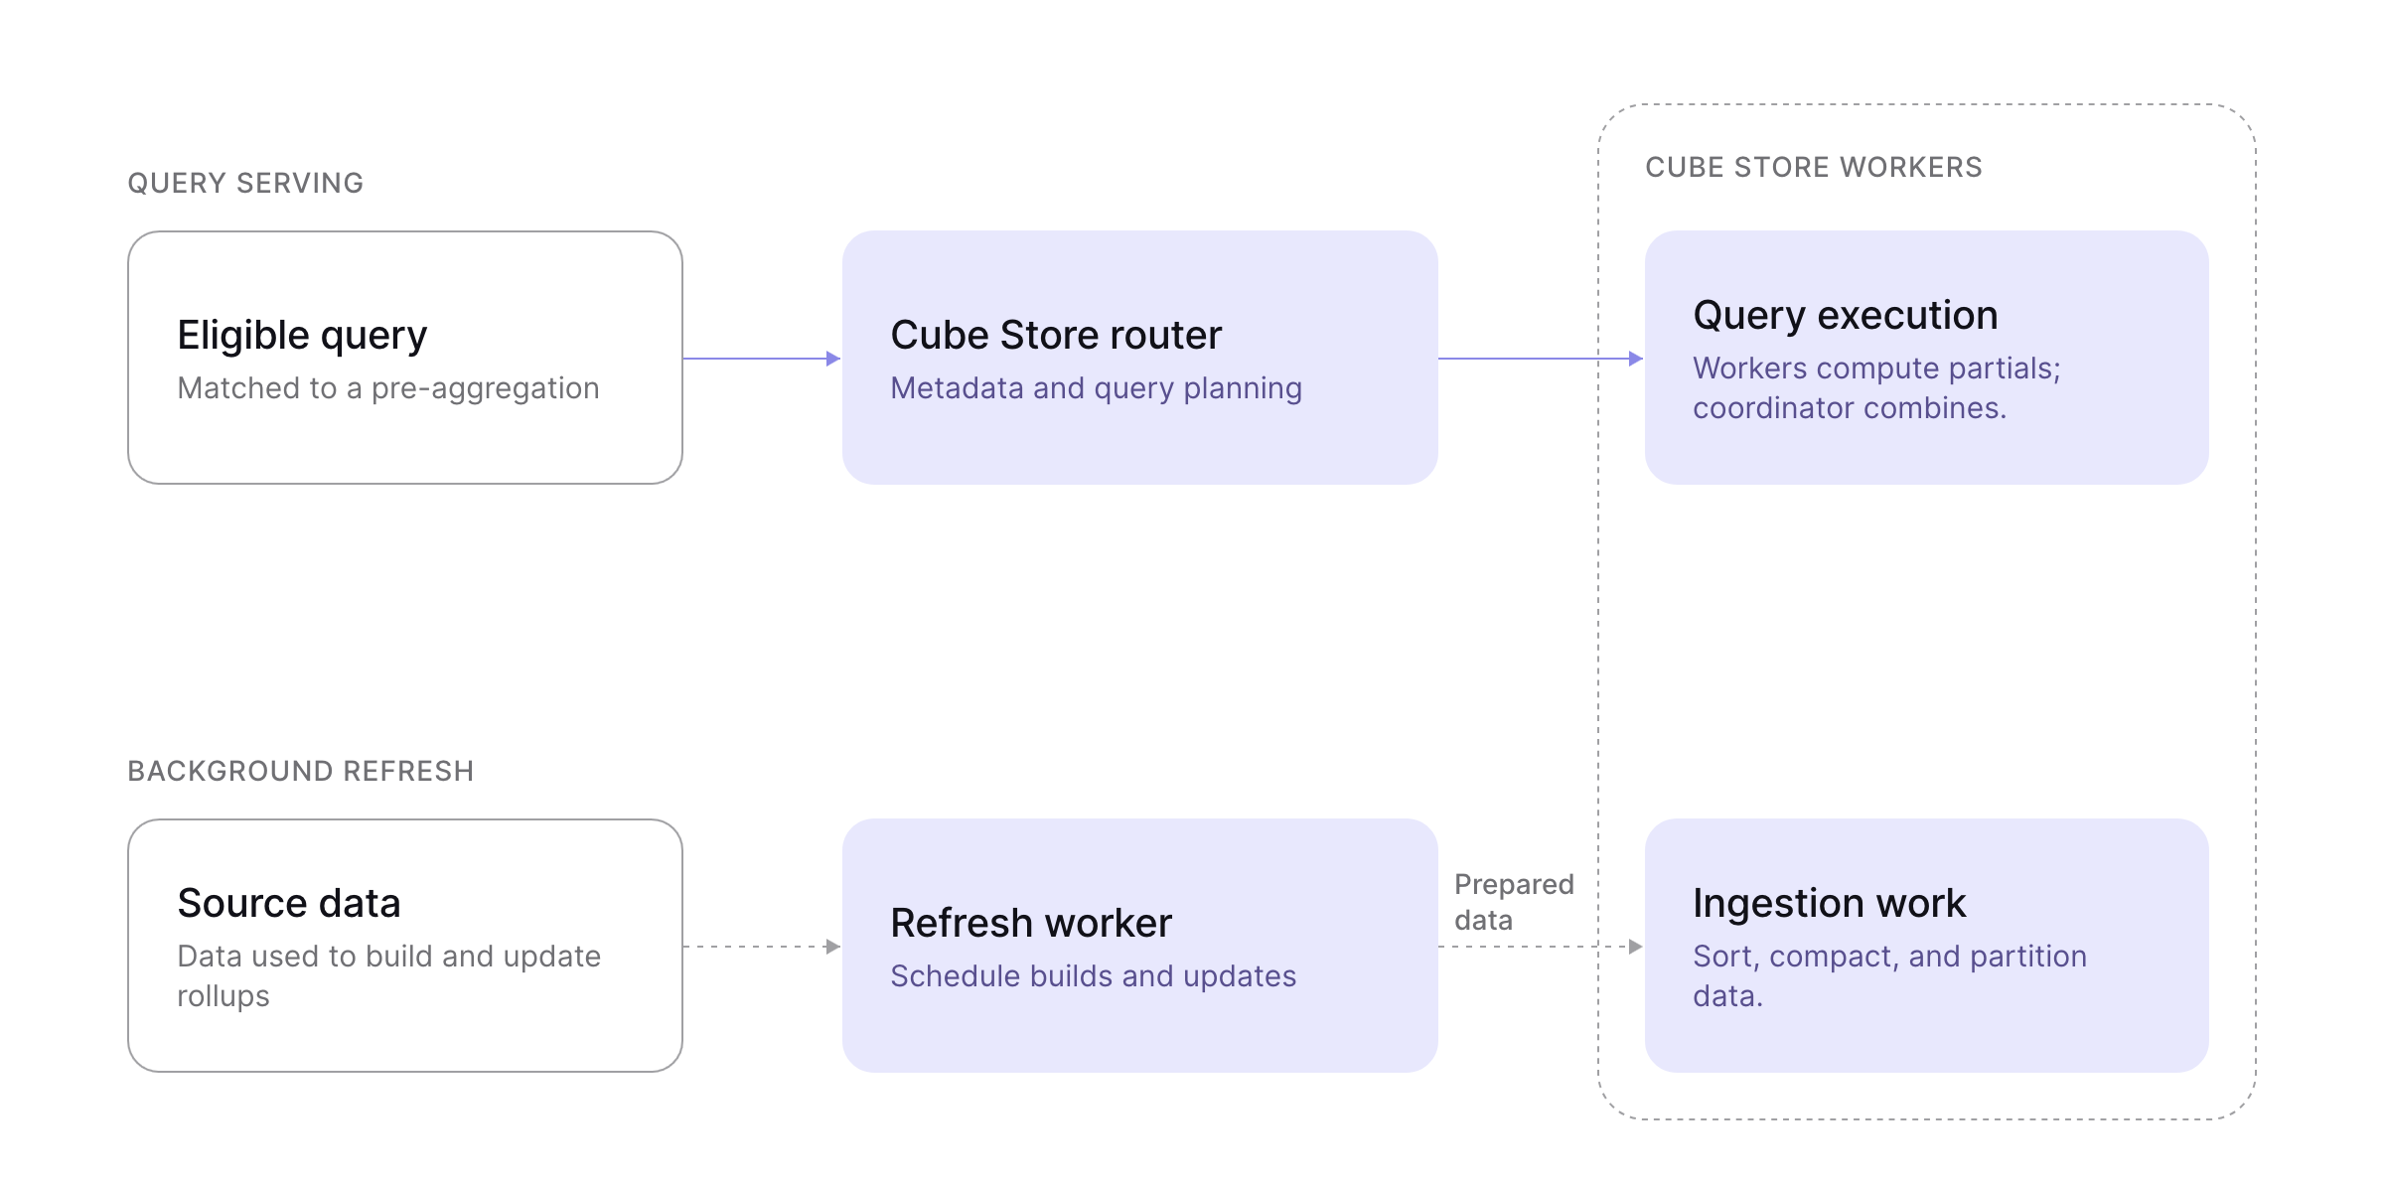Click the Refresh worker box
This screenshot has width=2384, height=1184.
point(1140,946)
